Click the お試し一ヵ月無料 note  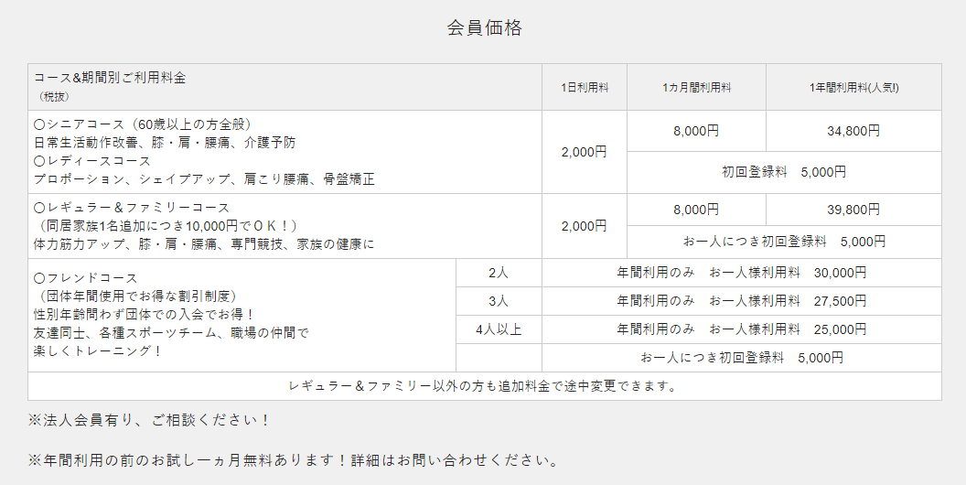coord(294,460)
